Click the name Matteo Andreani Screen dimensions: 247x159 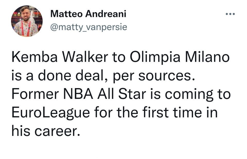pos(89,14)
